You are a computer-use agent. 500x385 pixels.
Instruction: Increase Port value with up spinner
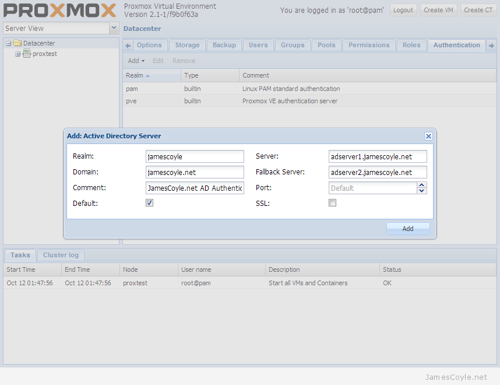421,185
